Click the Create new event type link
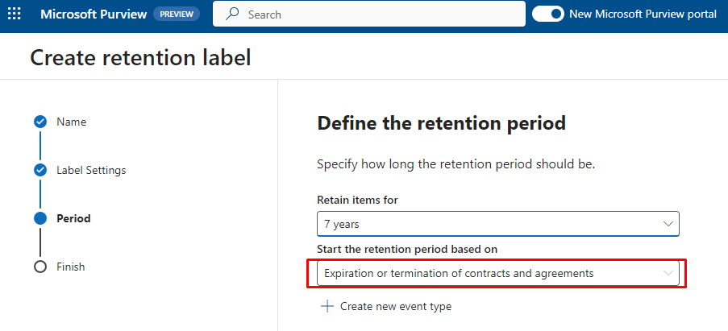This screenshot has width=728, height=331. [395, 306]
